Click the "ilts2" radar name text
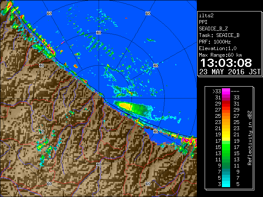The width and height of the screenshot is (263, 197). [206, 16]
